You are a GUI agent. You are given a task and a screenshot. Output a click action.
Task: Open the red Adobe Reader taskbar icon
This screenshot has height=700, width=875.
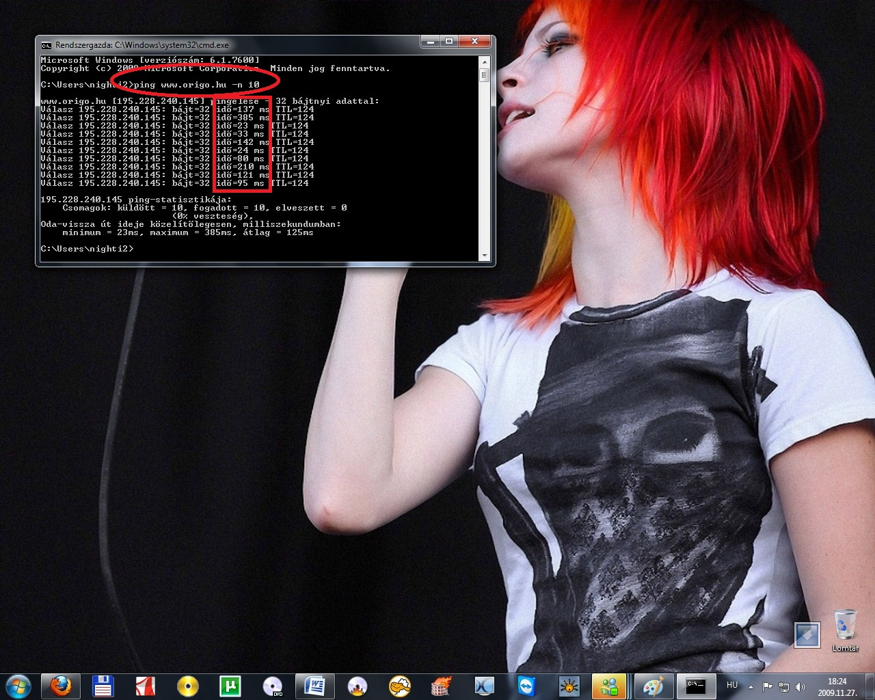(146, 686)
